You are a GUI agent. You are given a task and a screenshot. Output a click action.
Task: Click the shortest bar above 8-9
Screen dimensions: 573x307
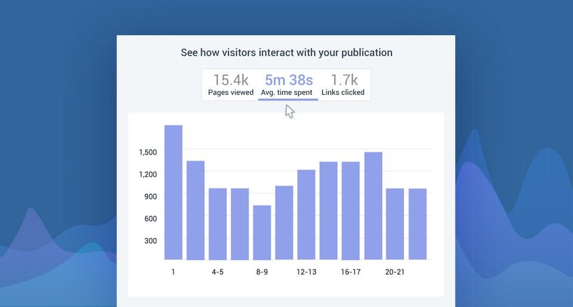pos(262,232)
